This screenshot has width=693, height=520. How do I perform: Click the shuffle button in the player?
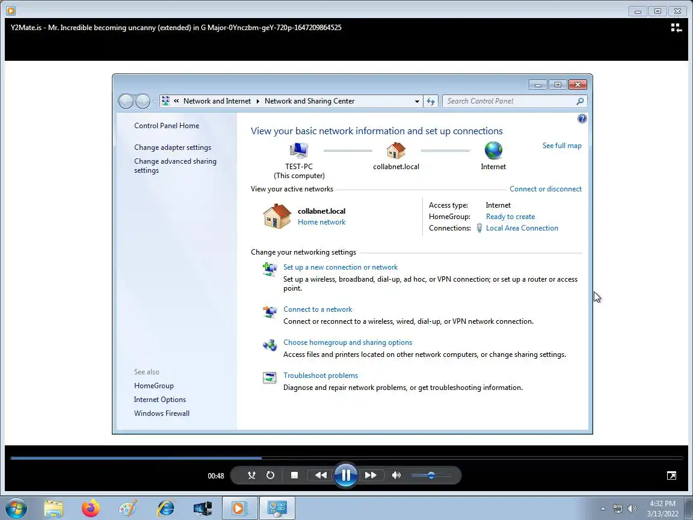251,475
